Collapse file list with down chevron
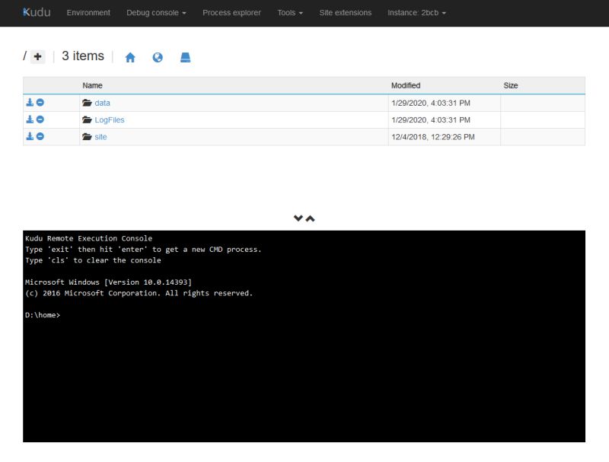609x462 pixels. tap(298, 218)
